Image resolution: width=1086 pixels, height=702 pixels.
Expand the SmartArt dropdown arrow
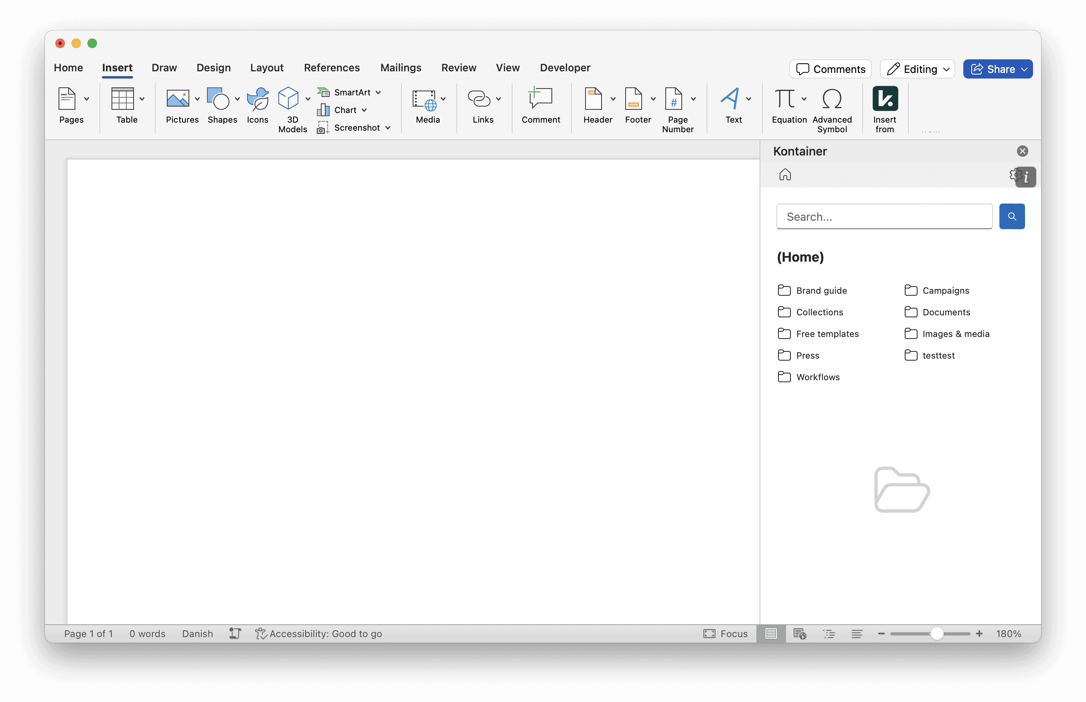(x=378, y=92)
